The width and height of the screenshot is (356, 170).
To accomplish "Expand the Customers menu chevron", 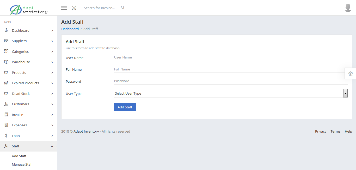I will click(x=52, y=104).
